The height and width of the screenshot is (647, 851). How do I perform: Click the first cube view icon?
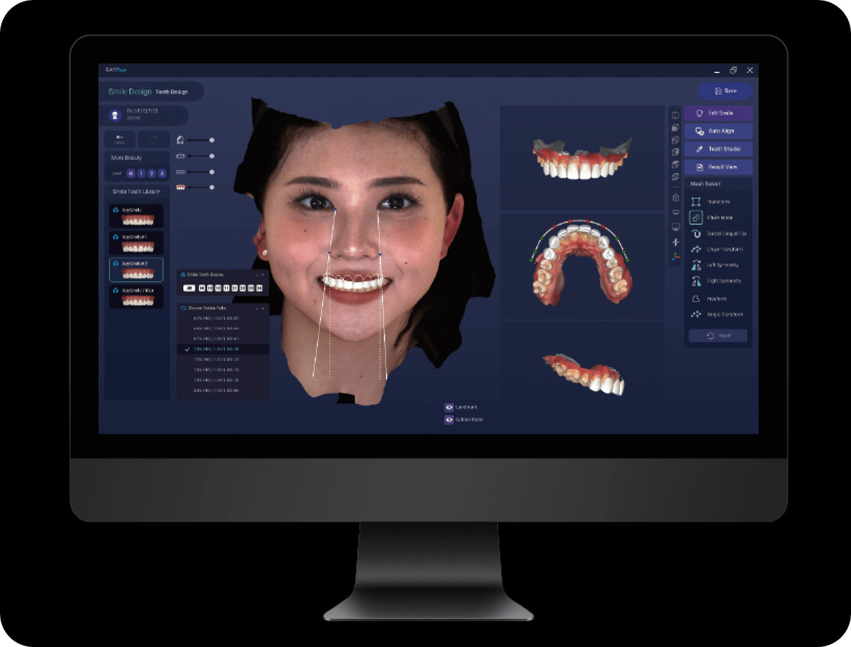tap(675, 128)
